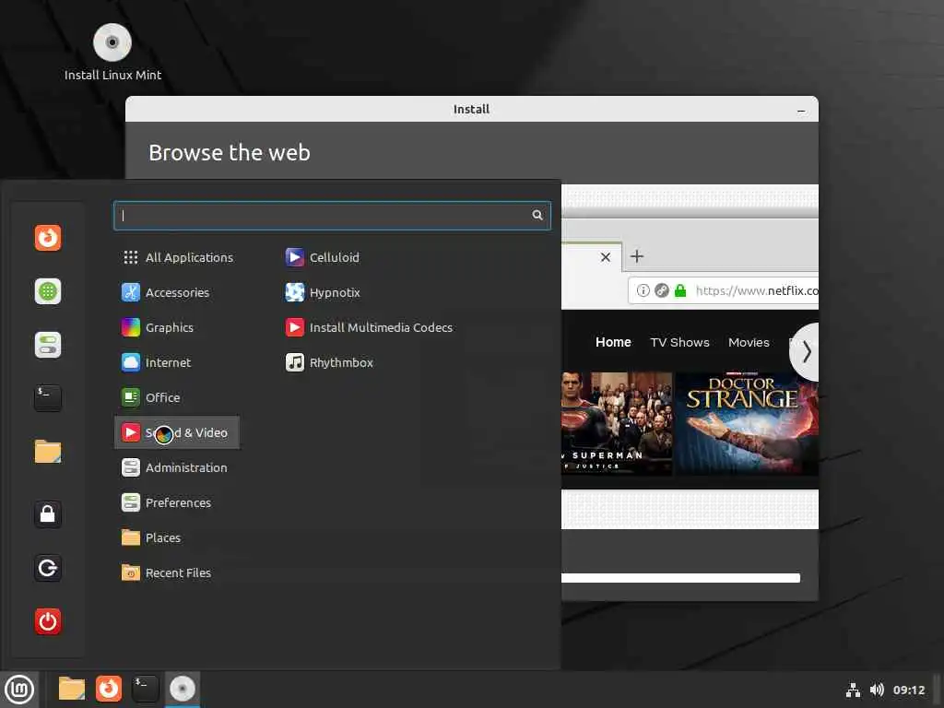This screenshot has width=944, height=708.
Task: Open Firefox from the taskbar
Action: [109, 689]
